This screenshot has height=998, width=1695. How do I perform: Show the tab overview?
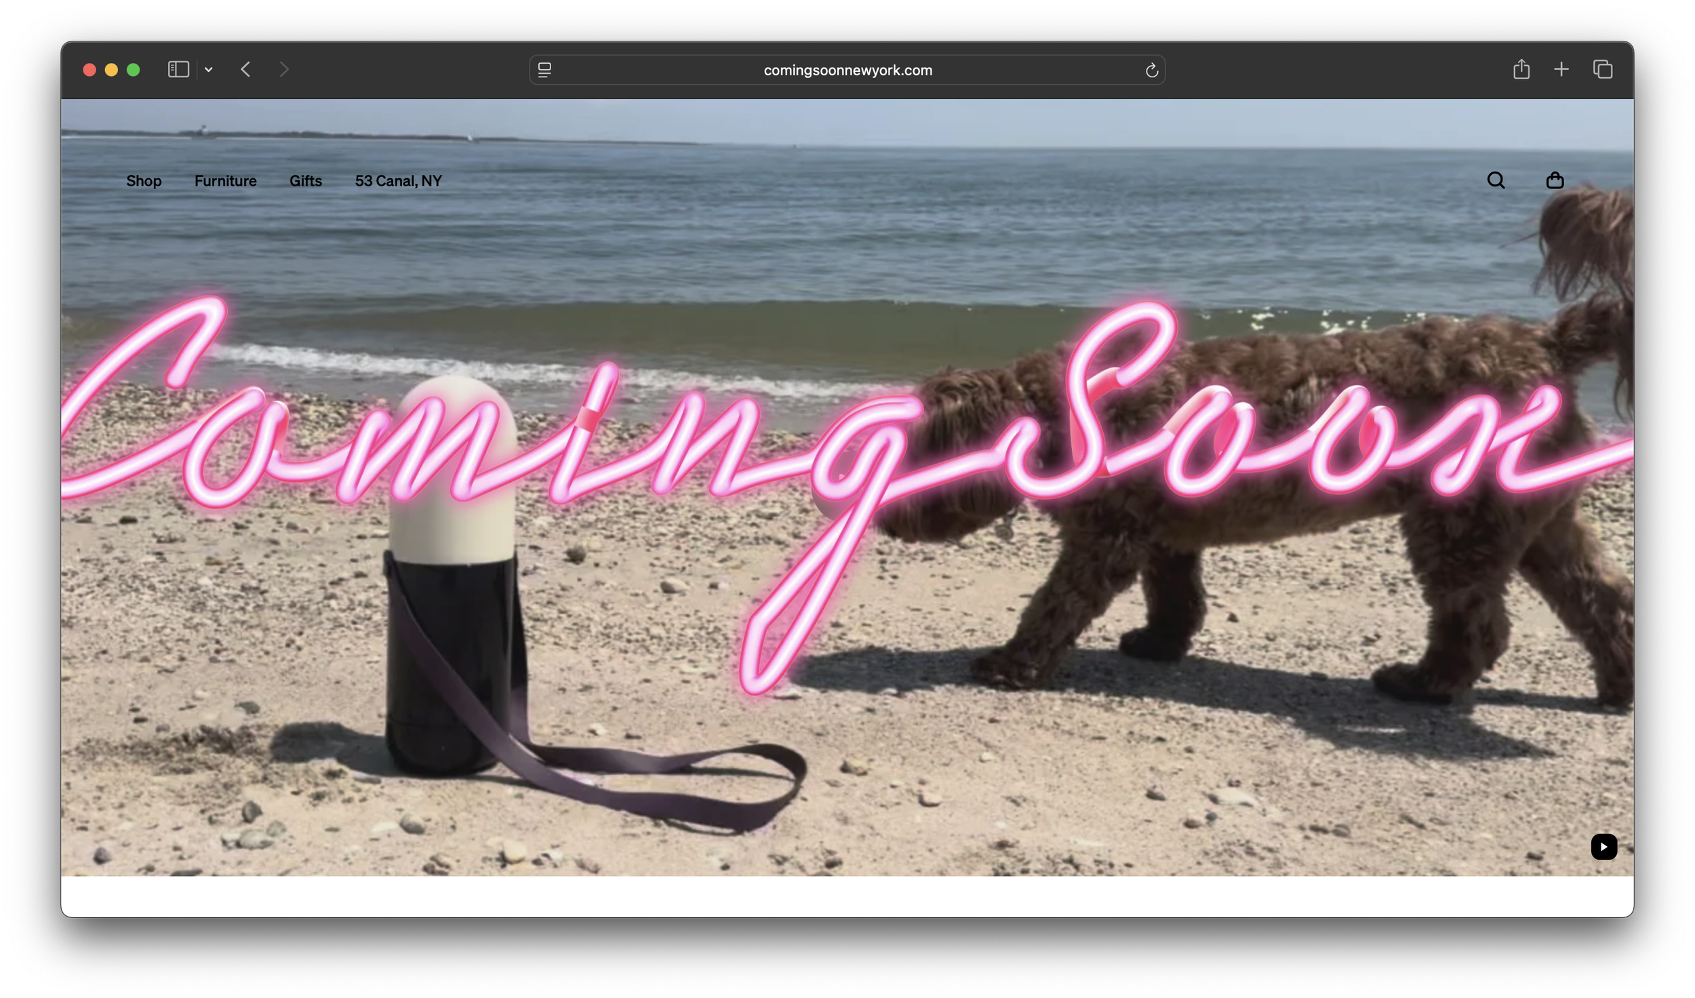1603,70
